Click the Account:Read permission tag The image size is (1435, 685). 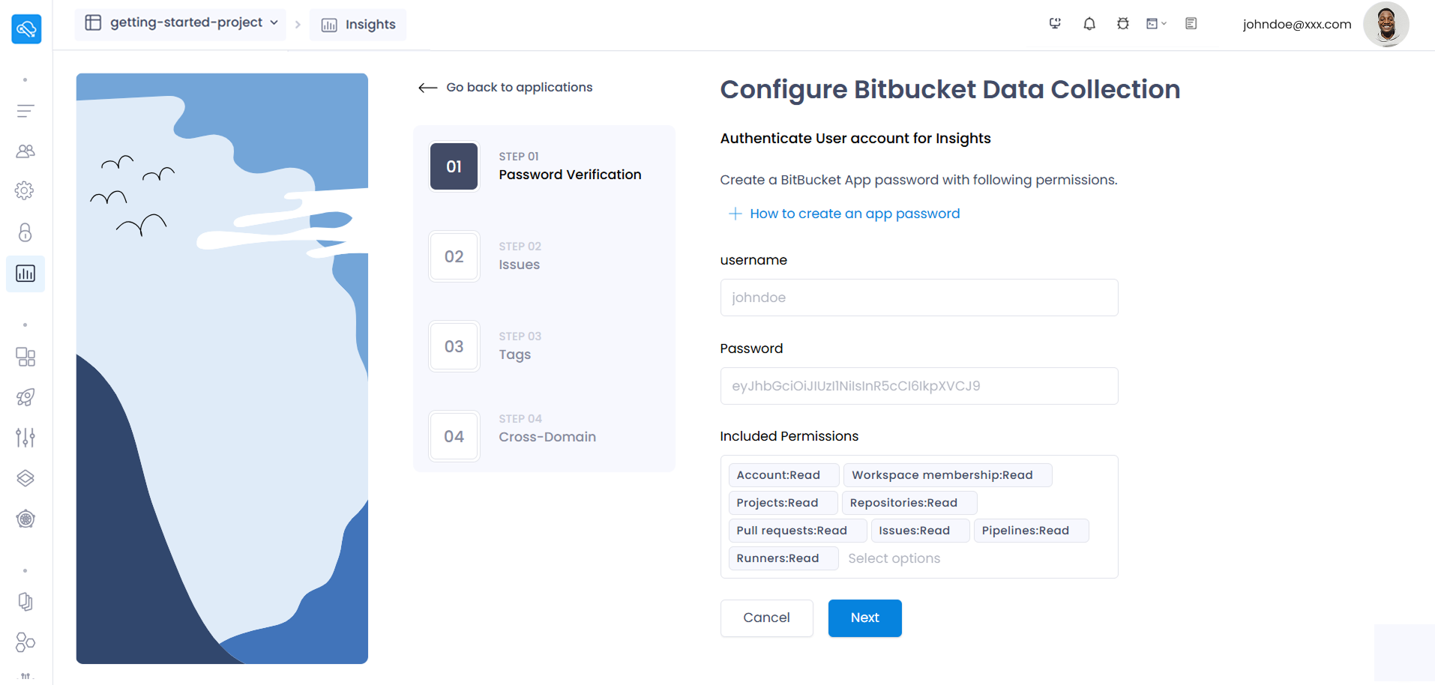click(783, 475)
